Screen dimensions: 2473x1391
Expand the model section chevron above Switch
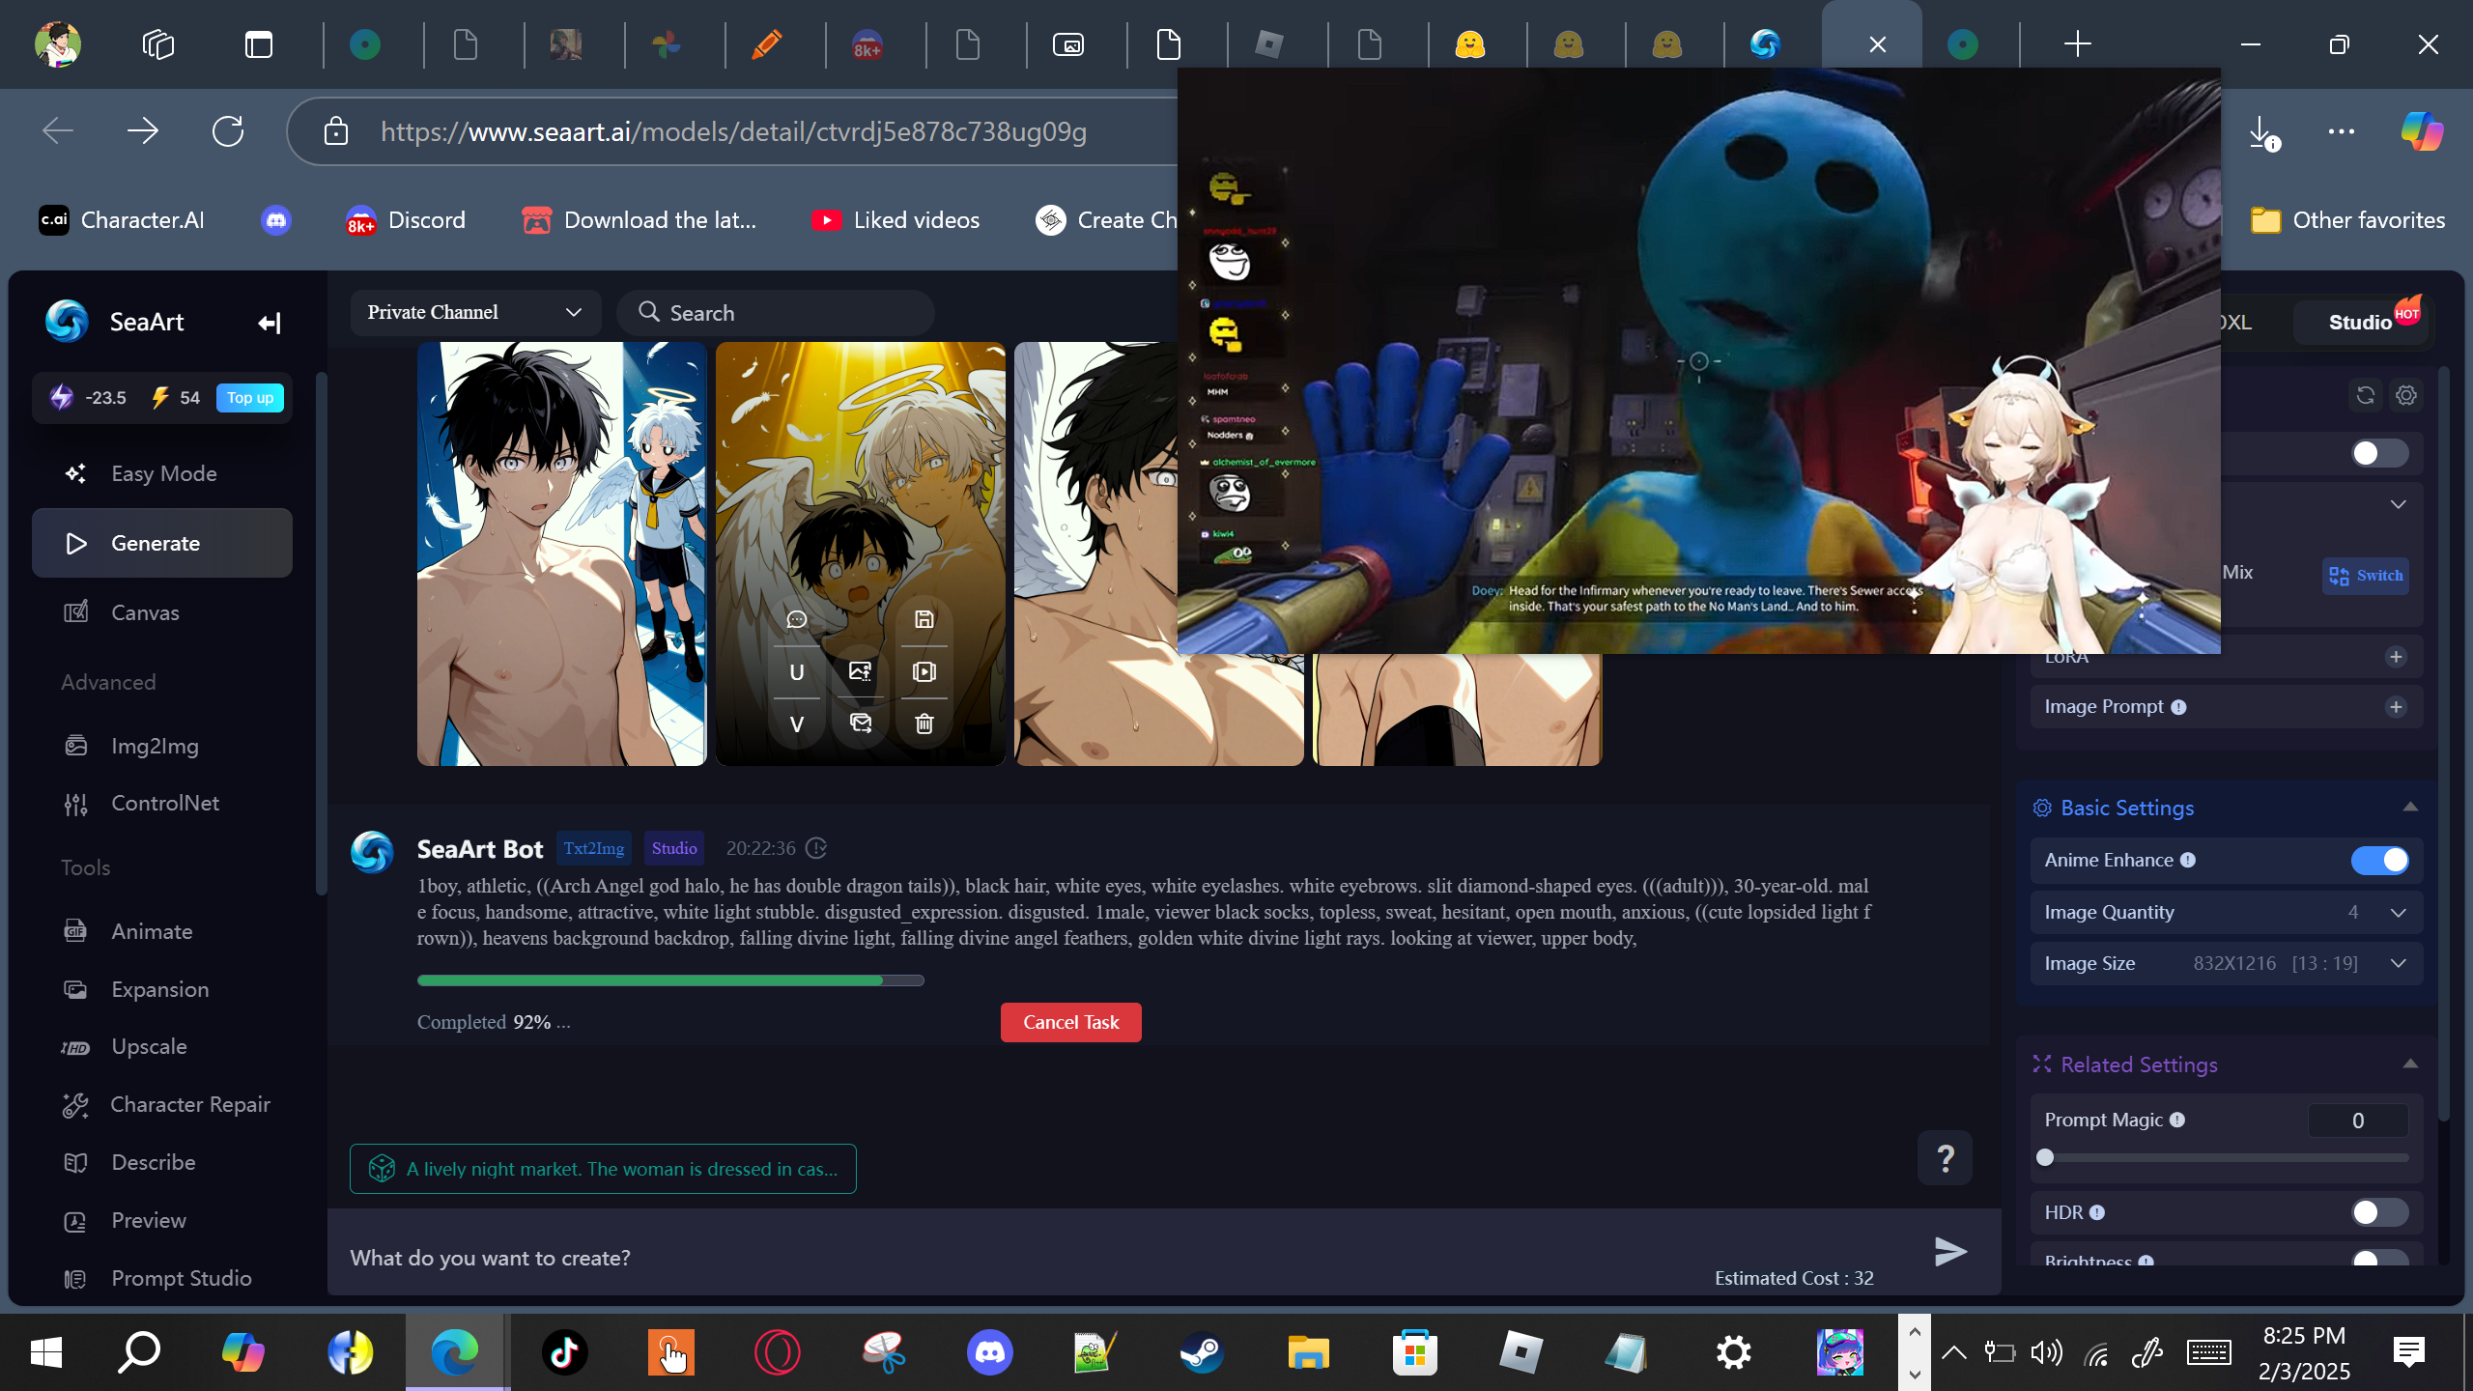click(2399, 504)
